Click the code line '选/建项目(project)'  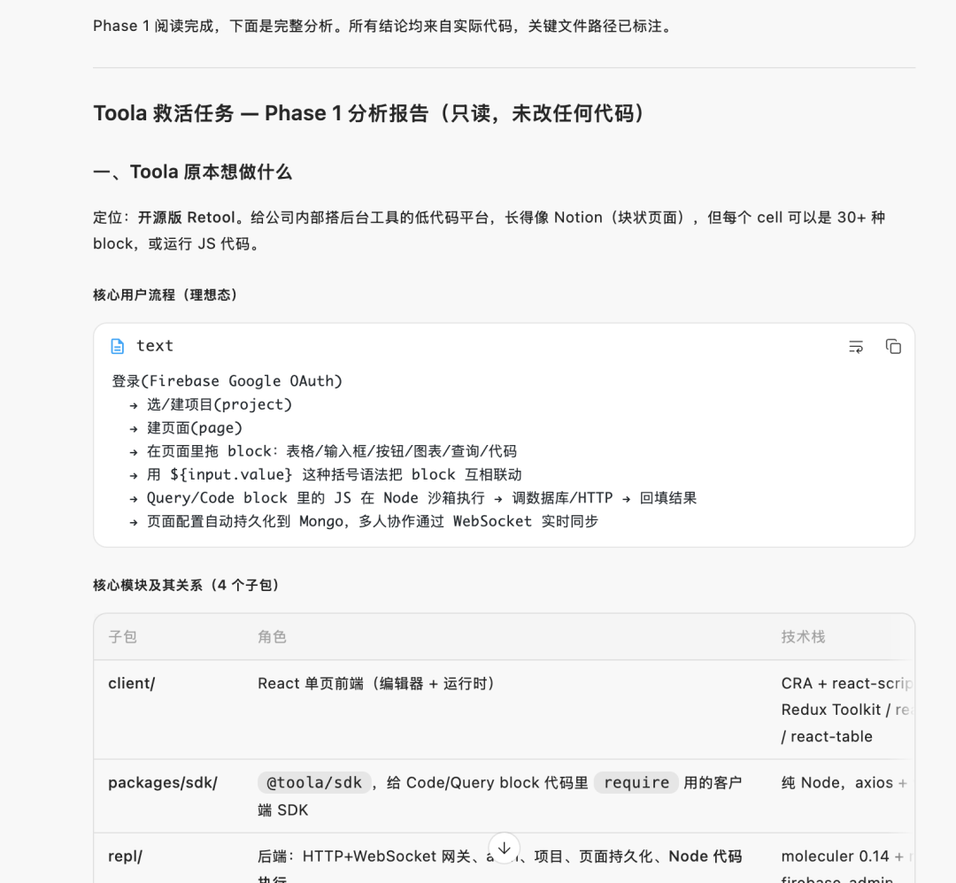[211, 404]
